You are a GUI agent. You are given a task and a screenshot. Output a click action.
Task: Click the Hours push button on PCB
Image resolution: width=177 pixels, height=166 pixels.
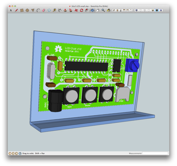pos(71,96)
